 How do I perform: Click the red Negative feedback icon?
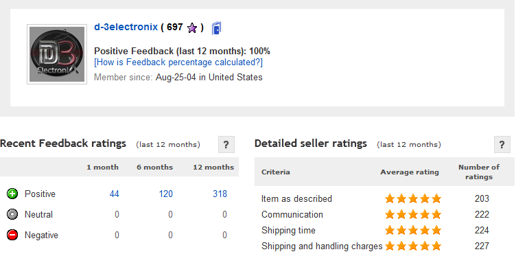click(x=12, y=235)
